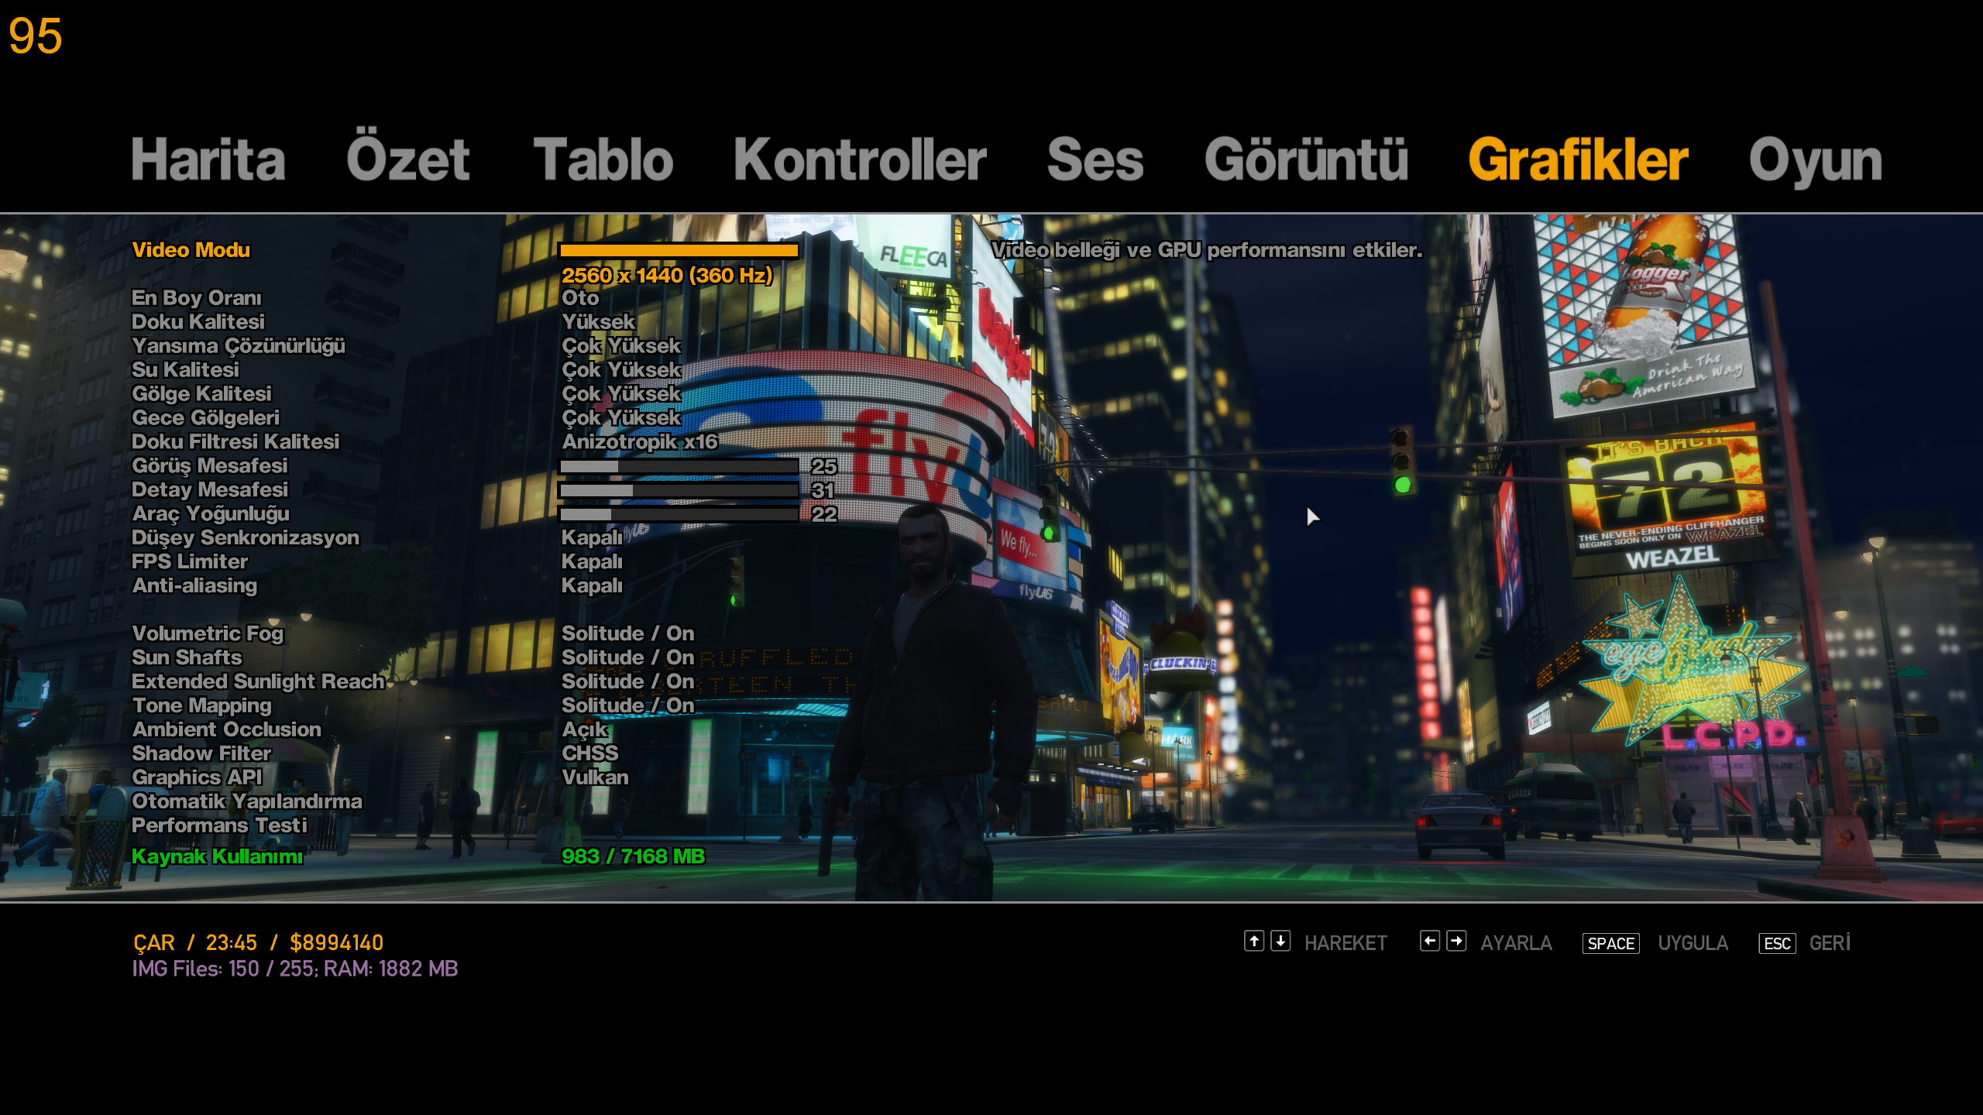This screenshot has height=1115, width=1983.
Task: Adjust the Görüş Mesafesi slider
Action: (x=679, y=466)
